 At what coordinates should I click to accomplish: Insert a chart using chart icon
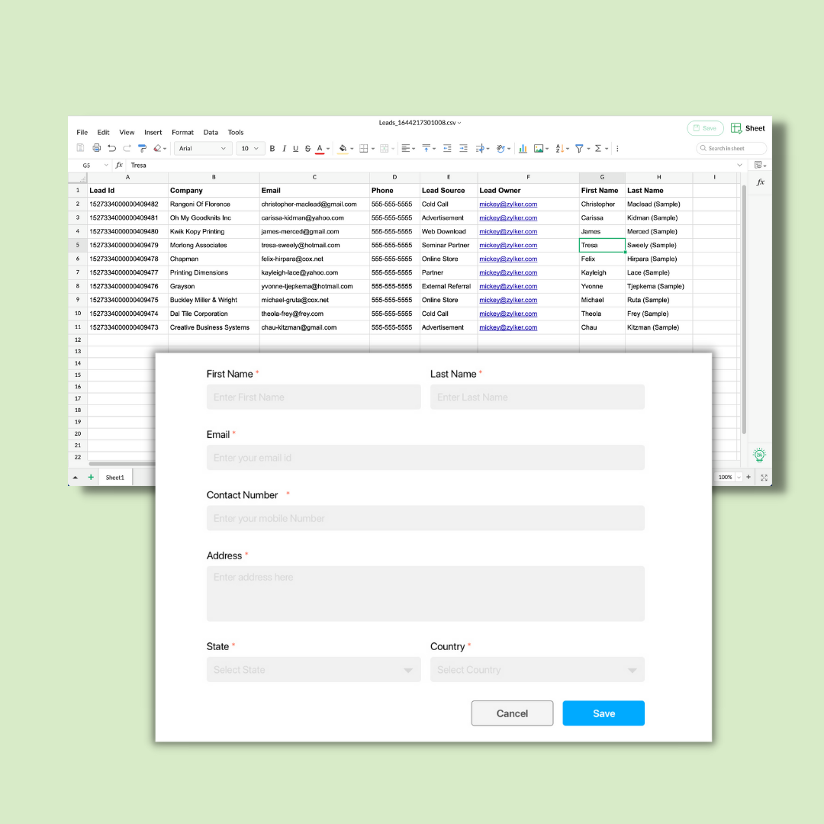pyautogui.click(x=523, y=148)
